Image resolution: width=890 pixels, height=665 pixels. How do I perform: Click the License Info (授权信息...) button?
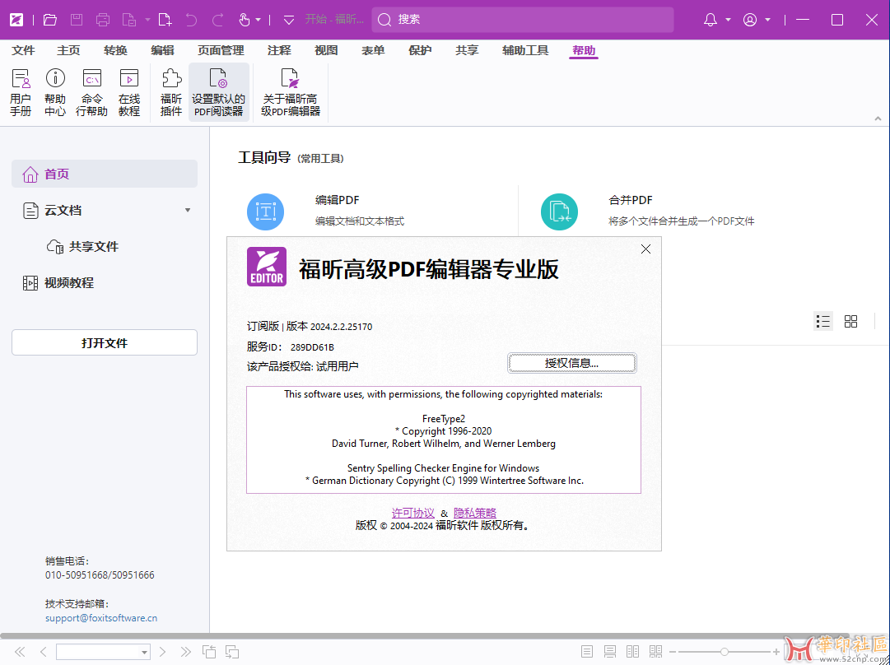pyautogui.click(x=571, y=363)
